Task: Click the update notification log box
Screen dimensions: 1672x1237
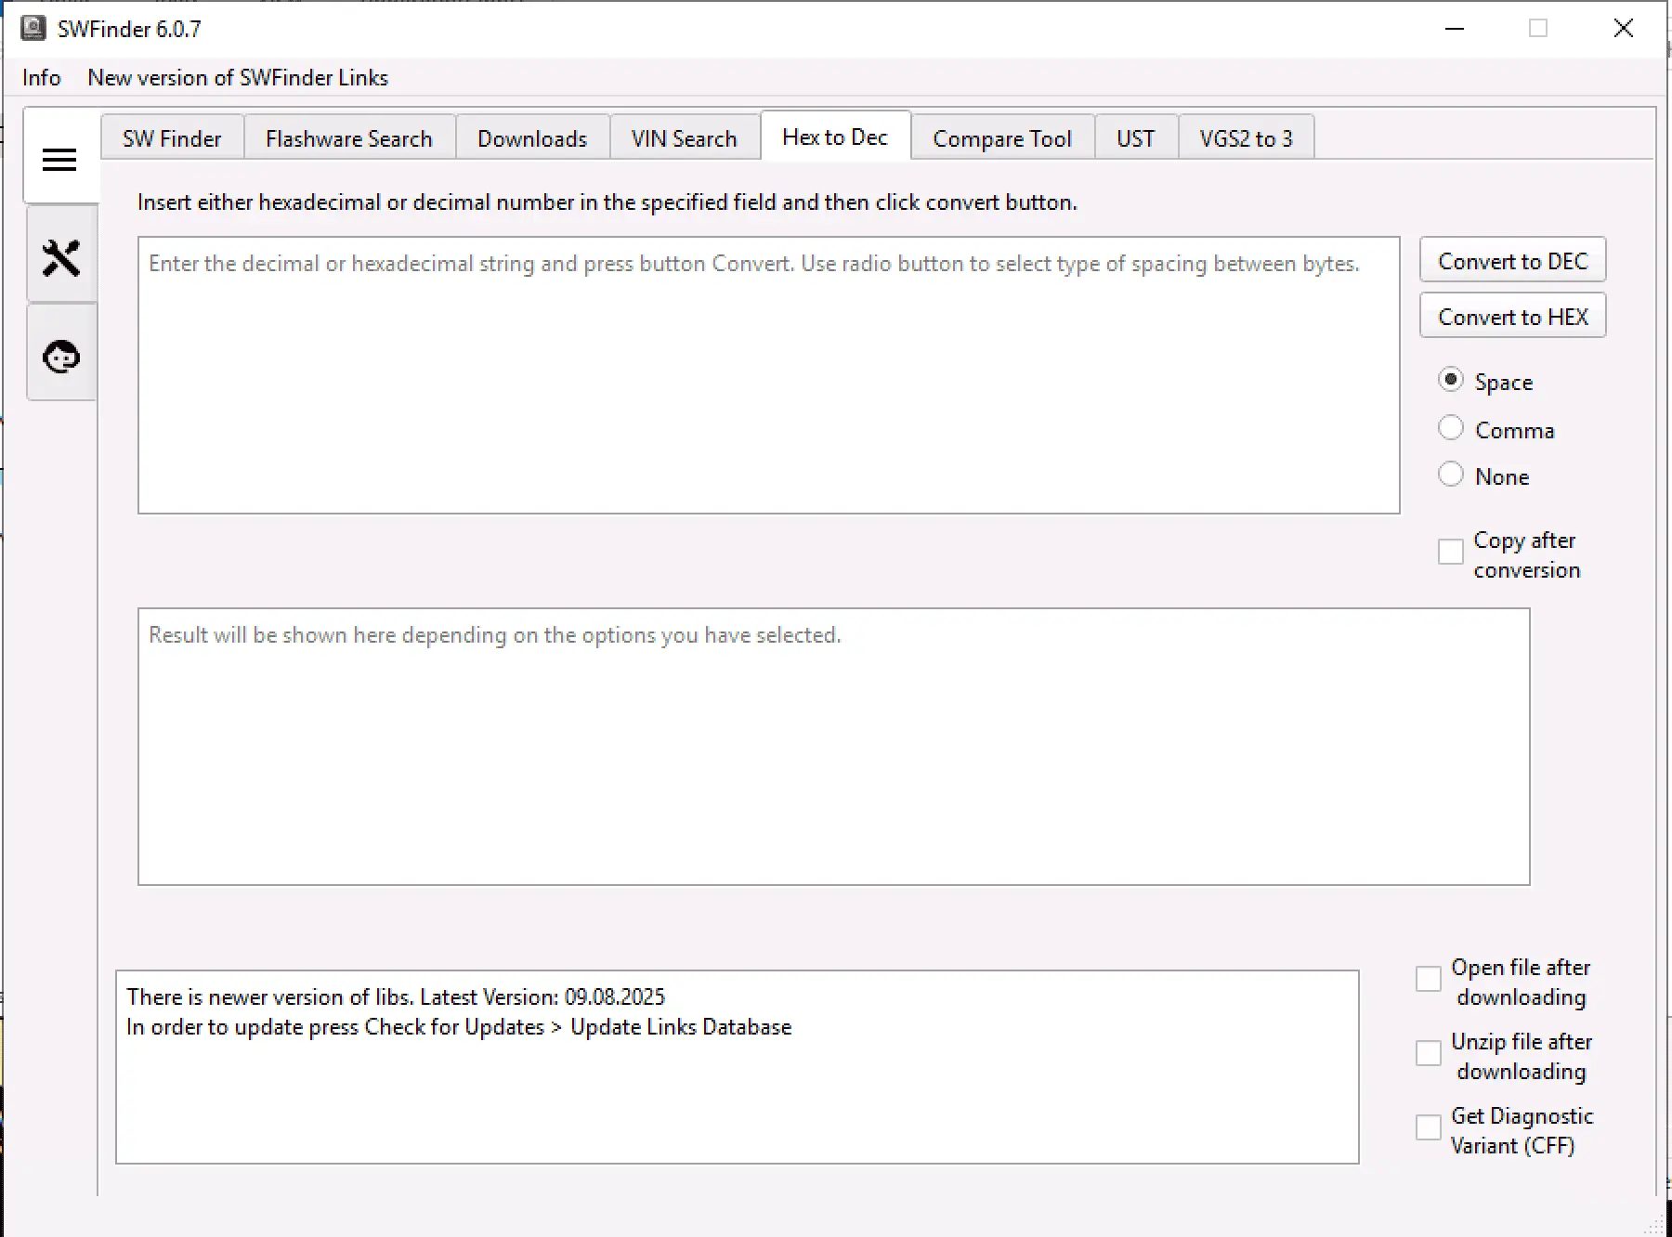Action: 738,1067
